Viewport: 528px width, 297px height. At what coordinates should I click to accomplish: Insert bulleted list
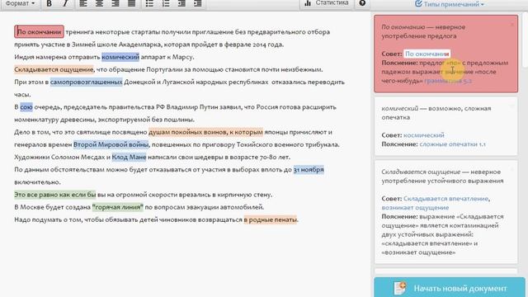coord(149,3)
